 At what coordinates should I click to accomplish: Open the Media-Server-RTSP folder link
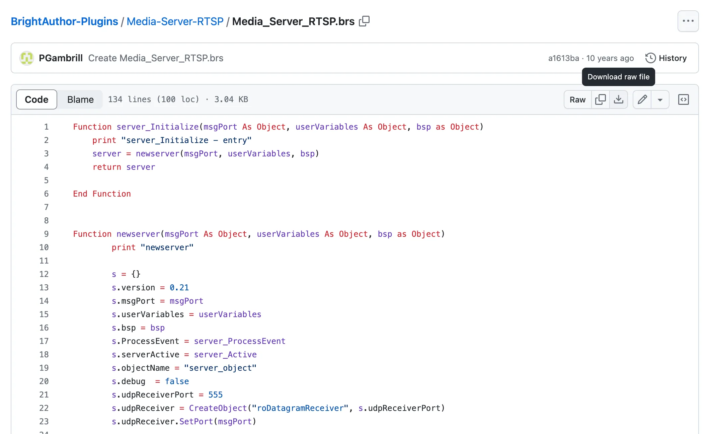click(x=175, y=21)
